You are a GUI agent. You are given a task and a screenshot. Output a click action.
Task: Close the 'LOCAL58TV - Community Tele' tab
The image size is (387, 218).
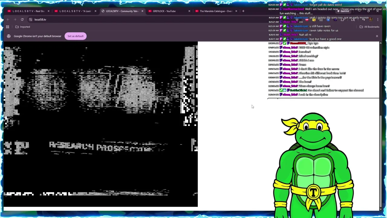coord(142,11)
